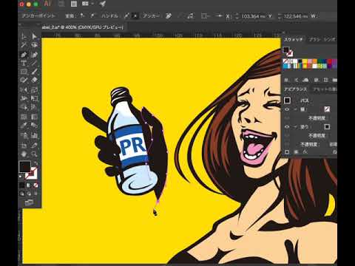Select the Eyedropper tool
This screenshot has height=266, width=355.
click(x=24, y=126)
